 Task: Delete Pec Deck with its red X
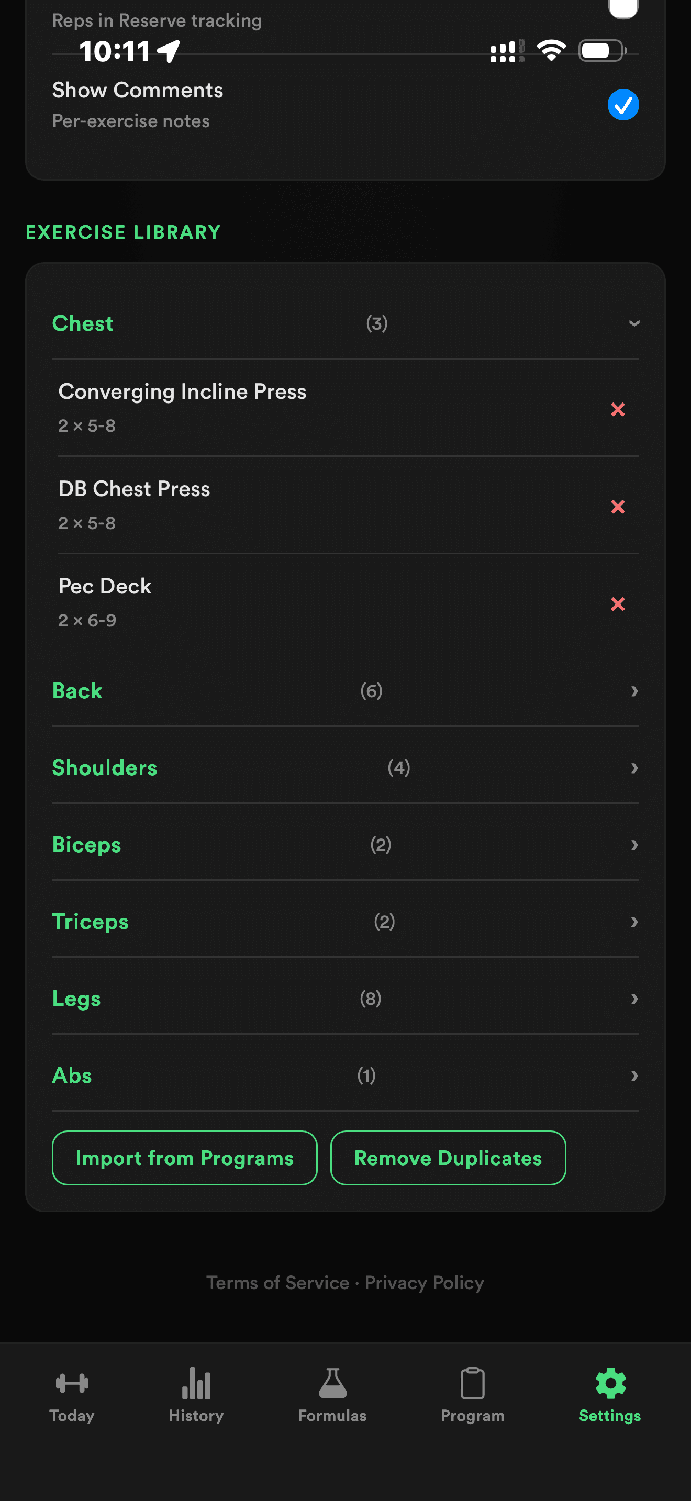coord(618,603)
